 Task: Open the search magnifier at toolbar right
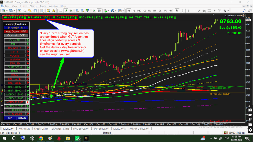click(244, 11)
